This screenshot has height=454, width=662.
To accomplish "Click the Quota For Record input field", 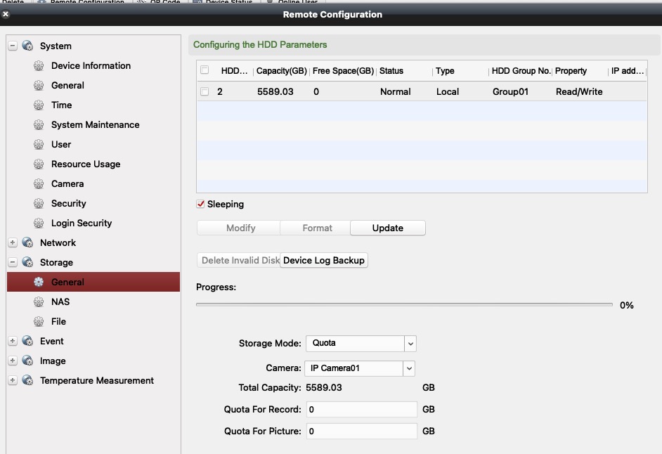I will tap(361, 410).
